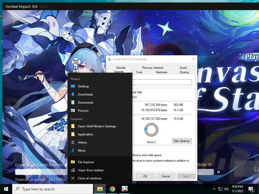Screen dimensions: 259x194
Task: Click the Documents page icon
Action: click(73, 102)
